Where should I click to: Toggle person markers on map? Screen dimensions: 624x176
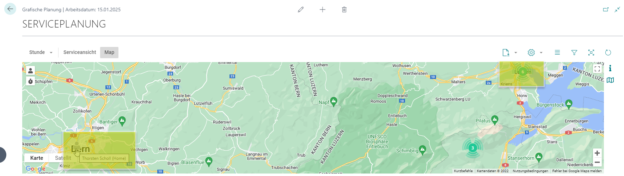(31, 71)
